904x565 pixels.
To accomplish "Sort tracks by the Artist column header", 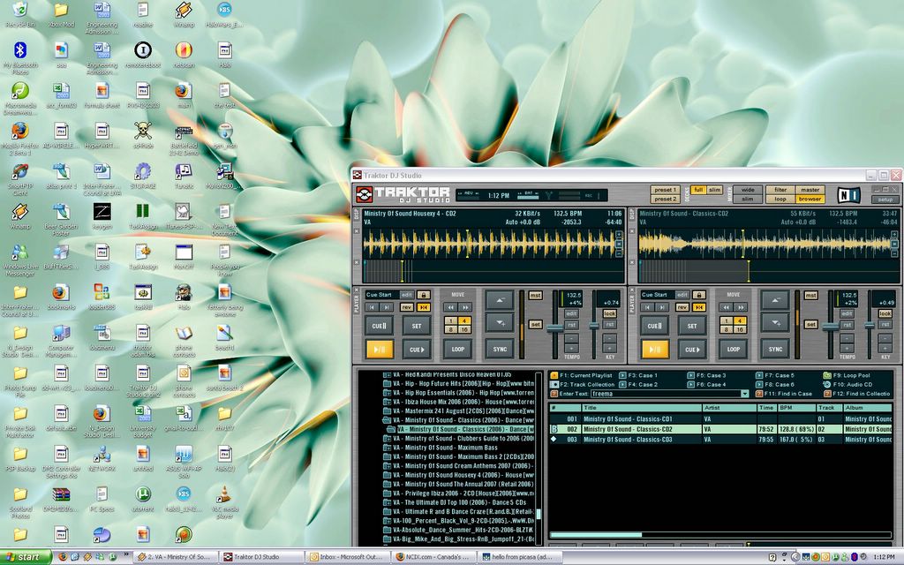I will point(729,408).
